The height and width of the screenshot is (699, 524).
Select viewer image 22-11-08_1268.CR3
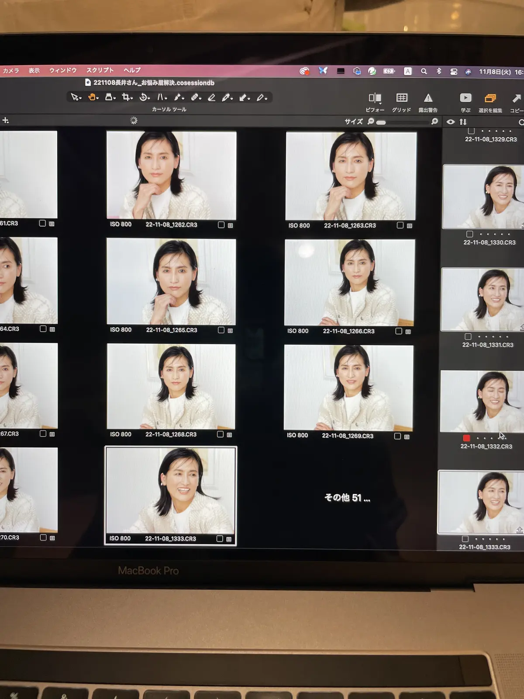point(171,386)
